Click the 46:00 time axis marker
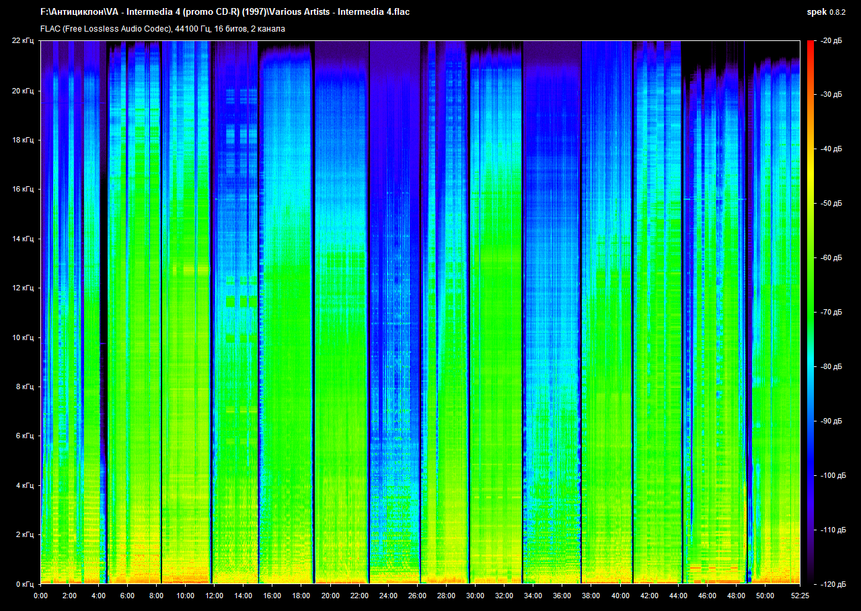The image size is (861, 611). 707,596
